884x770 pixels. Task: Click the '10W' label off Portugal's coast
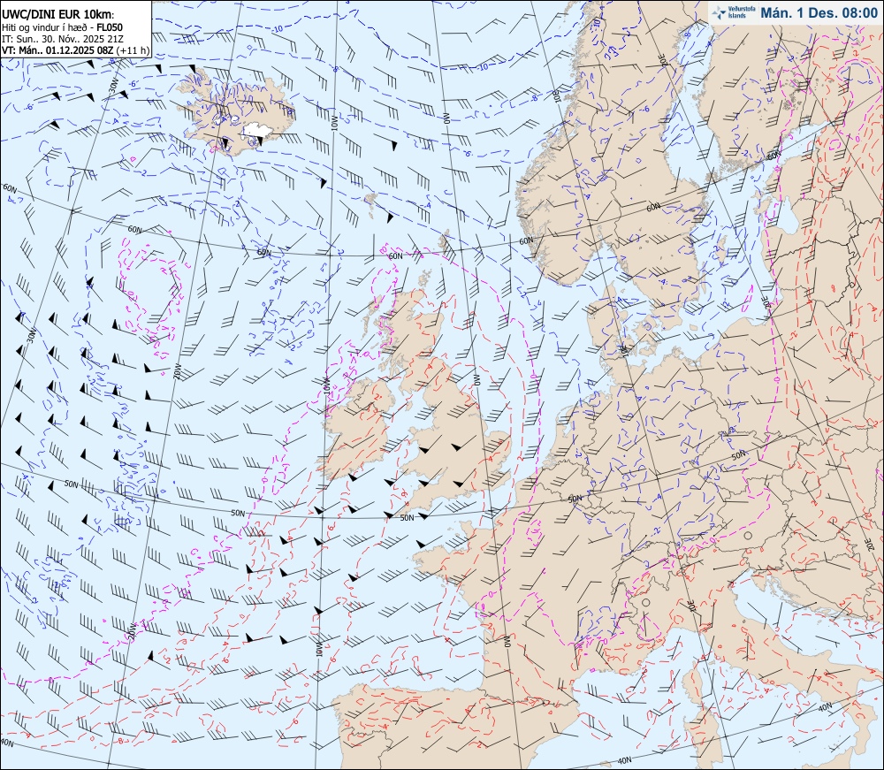pyautogui.click(x=318, y=650)
